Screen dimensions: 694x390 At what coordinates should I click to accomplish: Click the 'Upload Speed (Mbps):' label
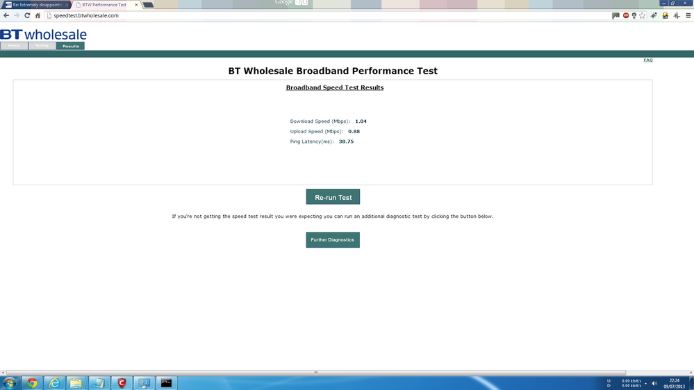317,131
